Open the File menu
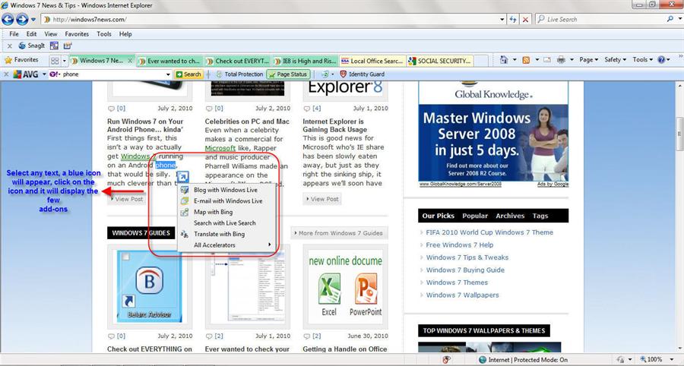This screenshot has width=684, height=366. [x=14, y=34]
